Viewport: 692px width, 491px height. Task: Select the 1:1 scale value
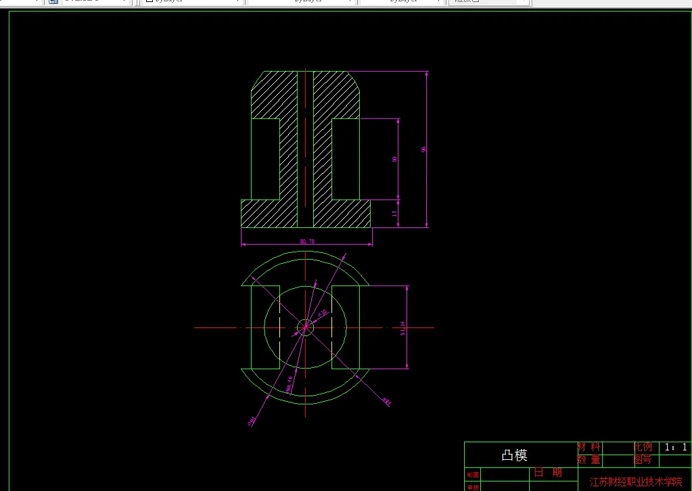point(676,447)
